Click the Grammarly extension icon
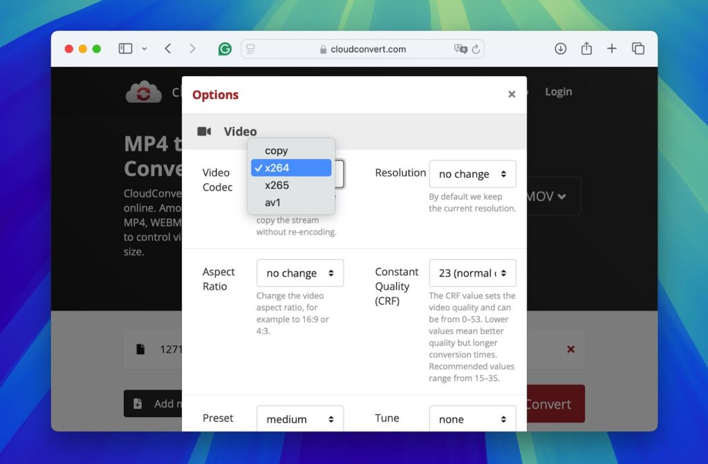This screenshot has height=464, width=708. click(x=225, y=48)
